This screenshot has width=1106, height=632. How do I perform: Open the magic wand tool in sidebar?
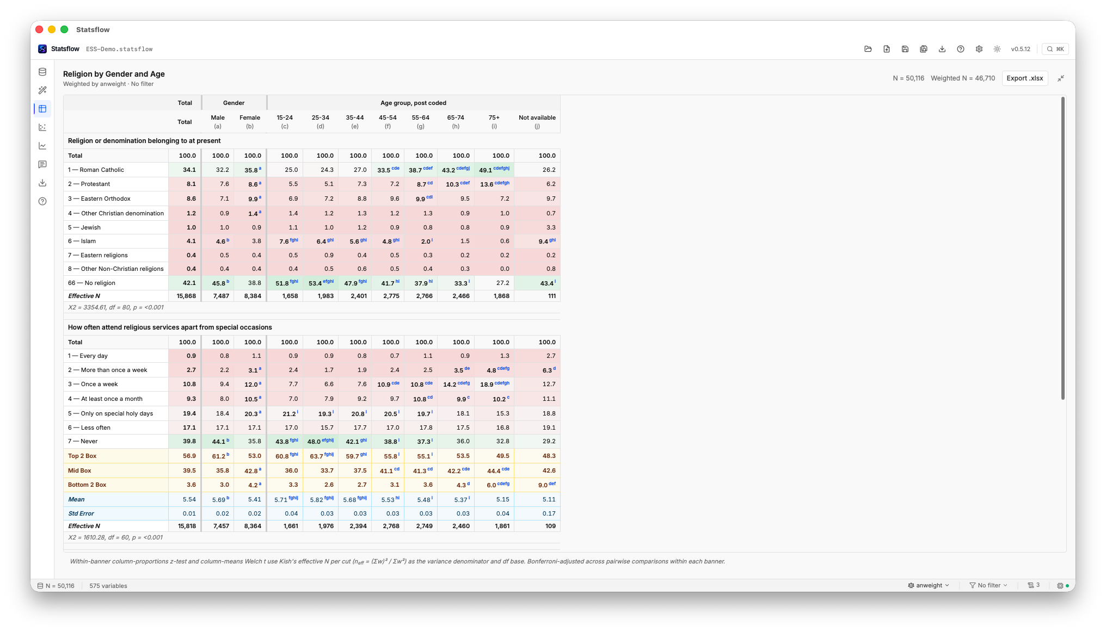click(42, 90)
